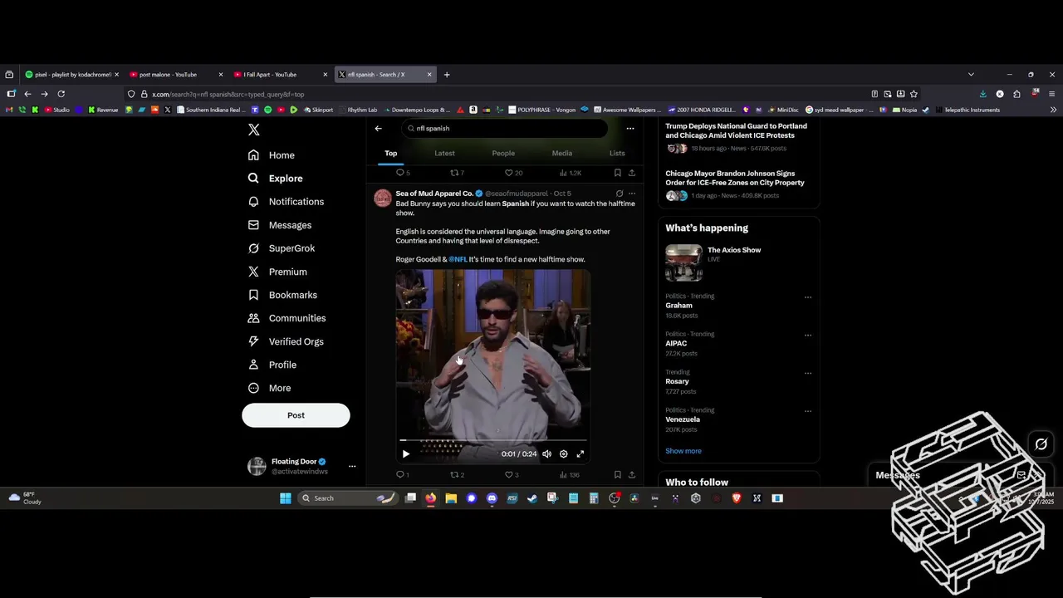Go to Home in the sidebar
The height and width of the screenshot is (598, 1063).
pos(272,155)
